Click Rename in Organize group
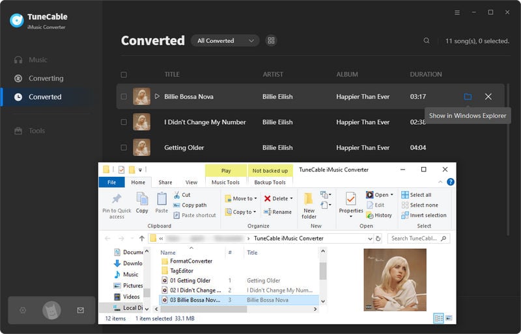The image size is (521, 334). click(278, 212)
